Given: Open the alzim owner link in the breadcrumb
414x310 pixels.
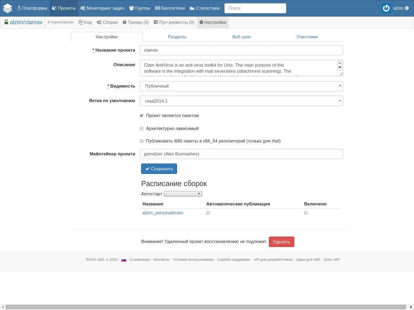Looking at the screenshot, I should 16,22.
